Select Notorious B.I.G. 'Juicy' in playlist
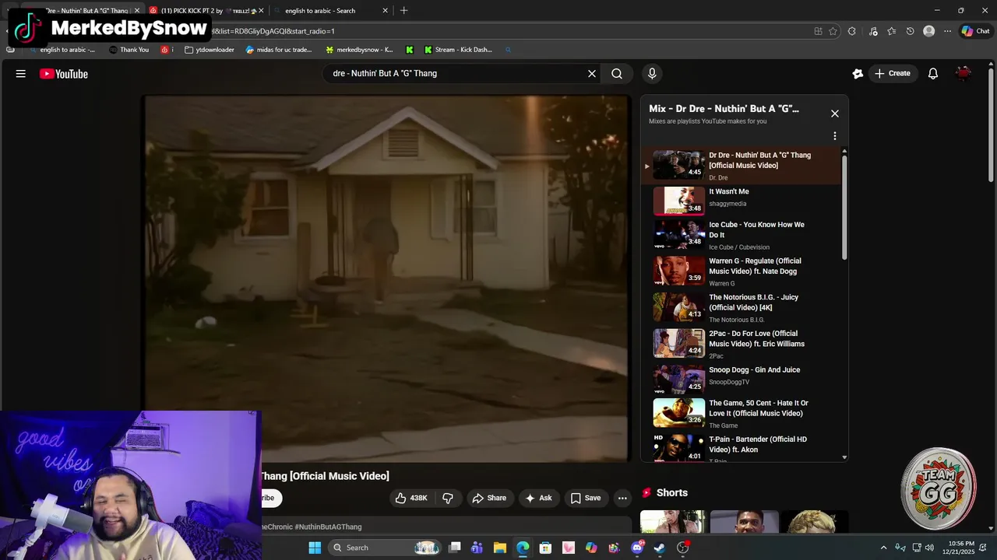This screenshot has width=997, height=560. (742, 308)
